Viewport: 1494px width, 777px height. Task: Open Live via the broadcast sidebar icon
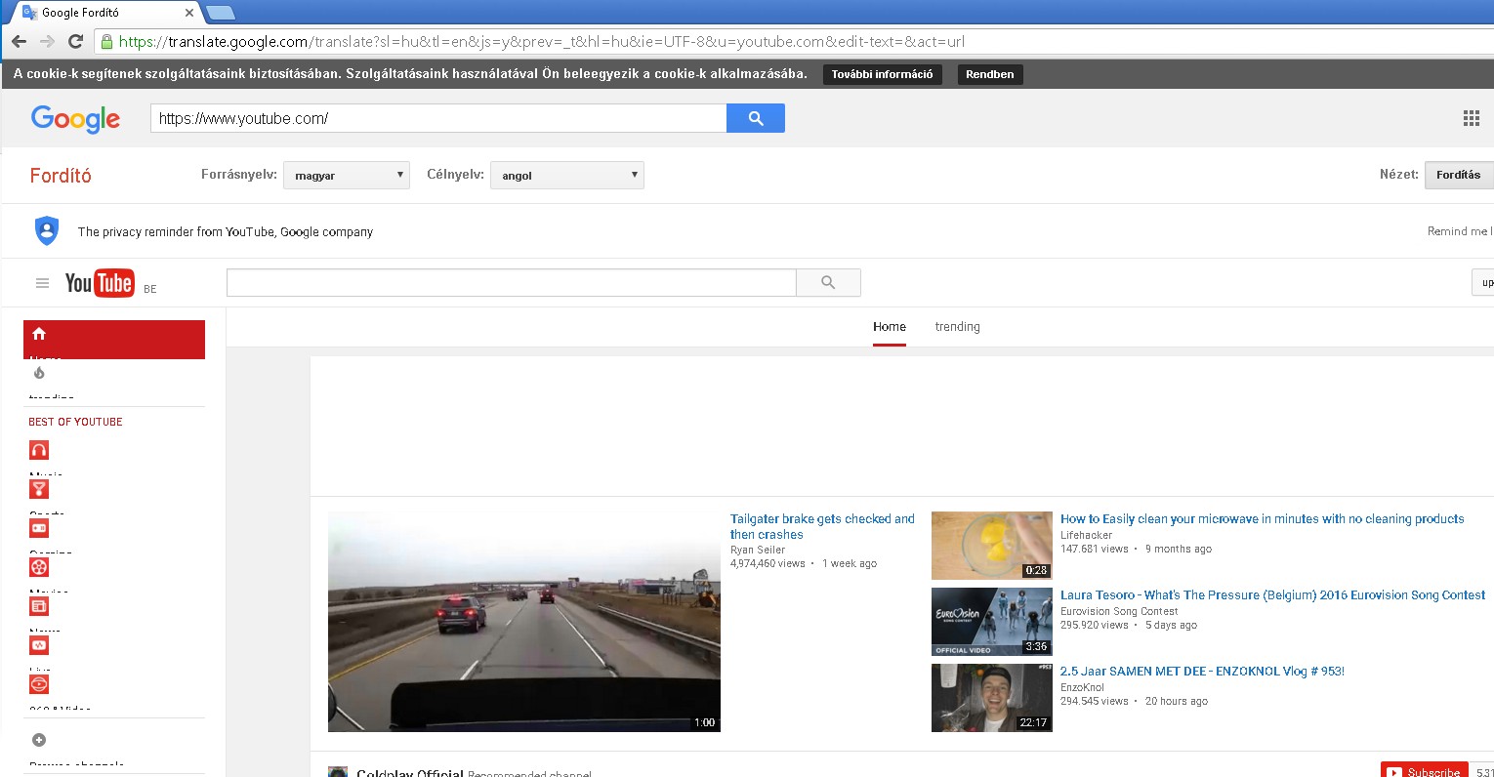click(x=39, y=645)
